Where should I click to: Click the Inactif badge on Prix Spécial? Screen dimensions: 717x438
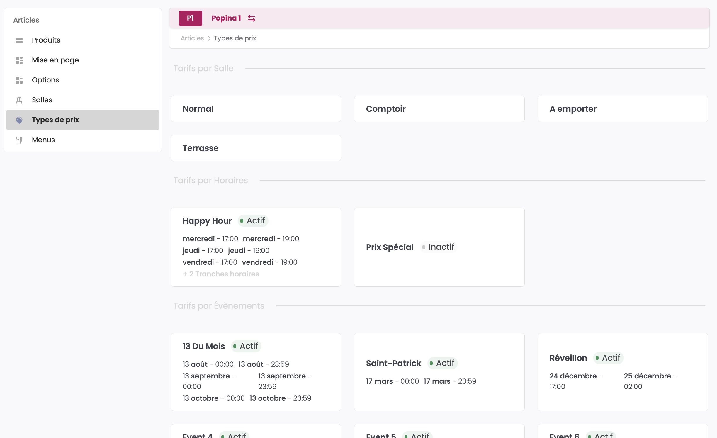click(438, 247)
